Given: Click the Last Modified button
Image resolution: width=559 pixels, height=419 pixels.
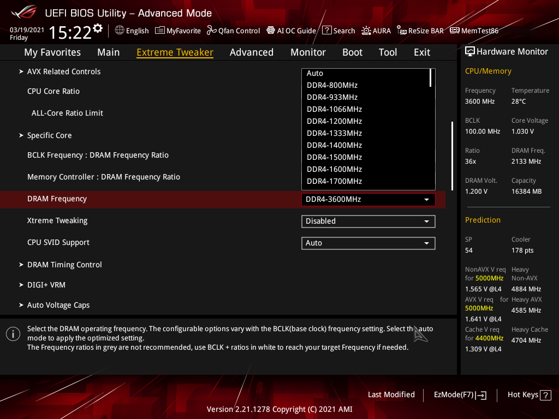Looking at the screenshot, I should pos(391,395).
